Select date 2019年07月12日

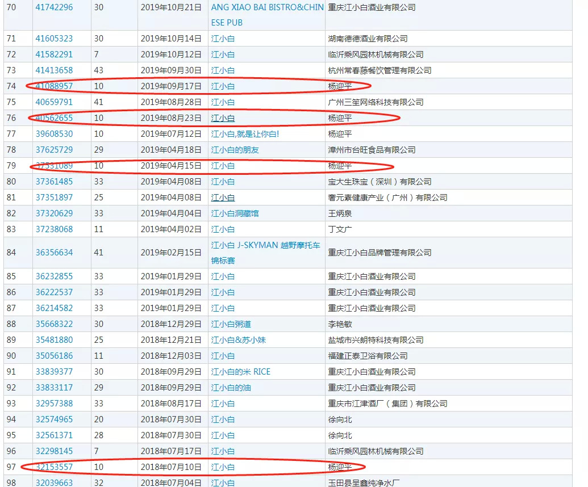tap(171, 134)
